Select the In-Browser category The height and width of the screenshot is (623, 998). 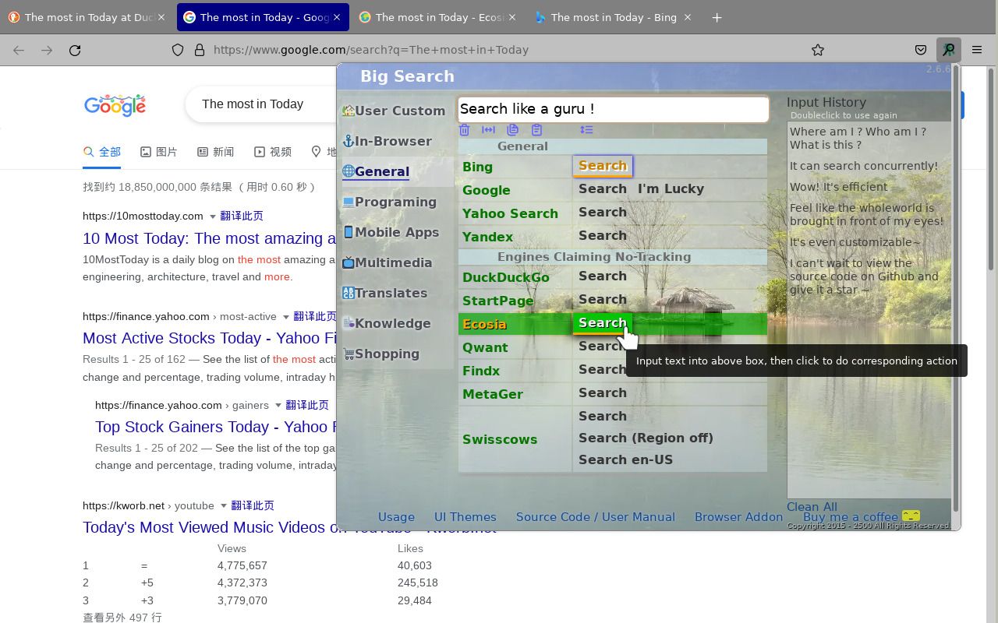pos(387,141)
